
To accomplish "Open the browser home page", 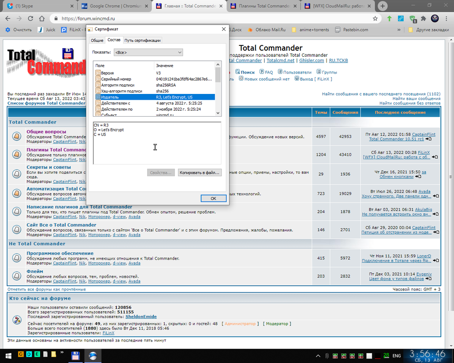I will pyautogui.click(x=42, y=19).
